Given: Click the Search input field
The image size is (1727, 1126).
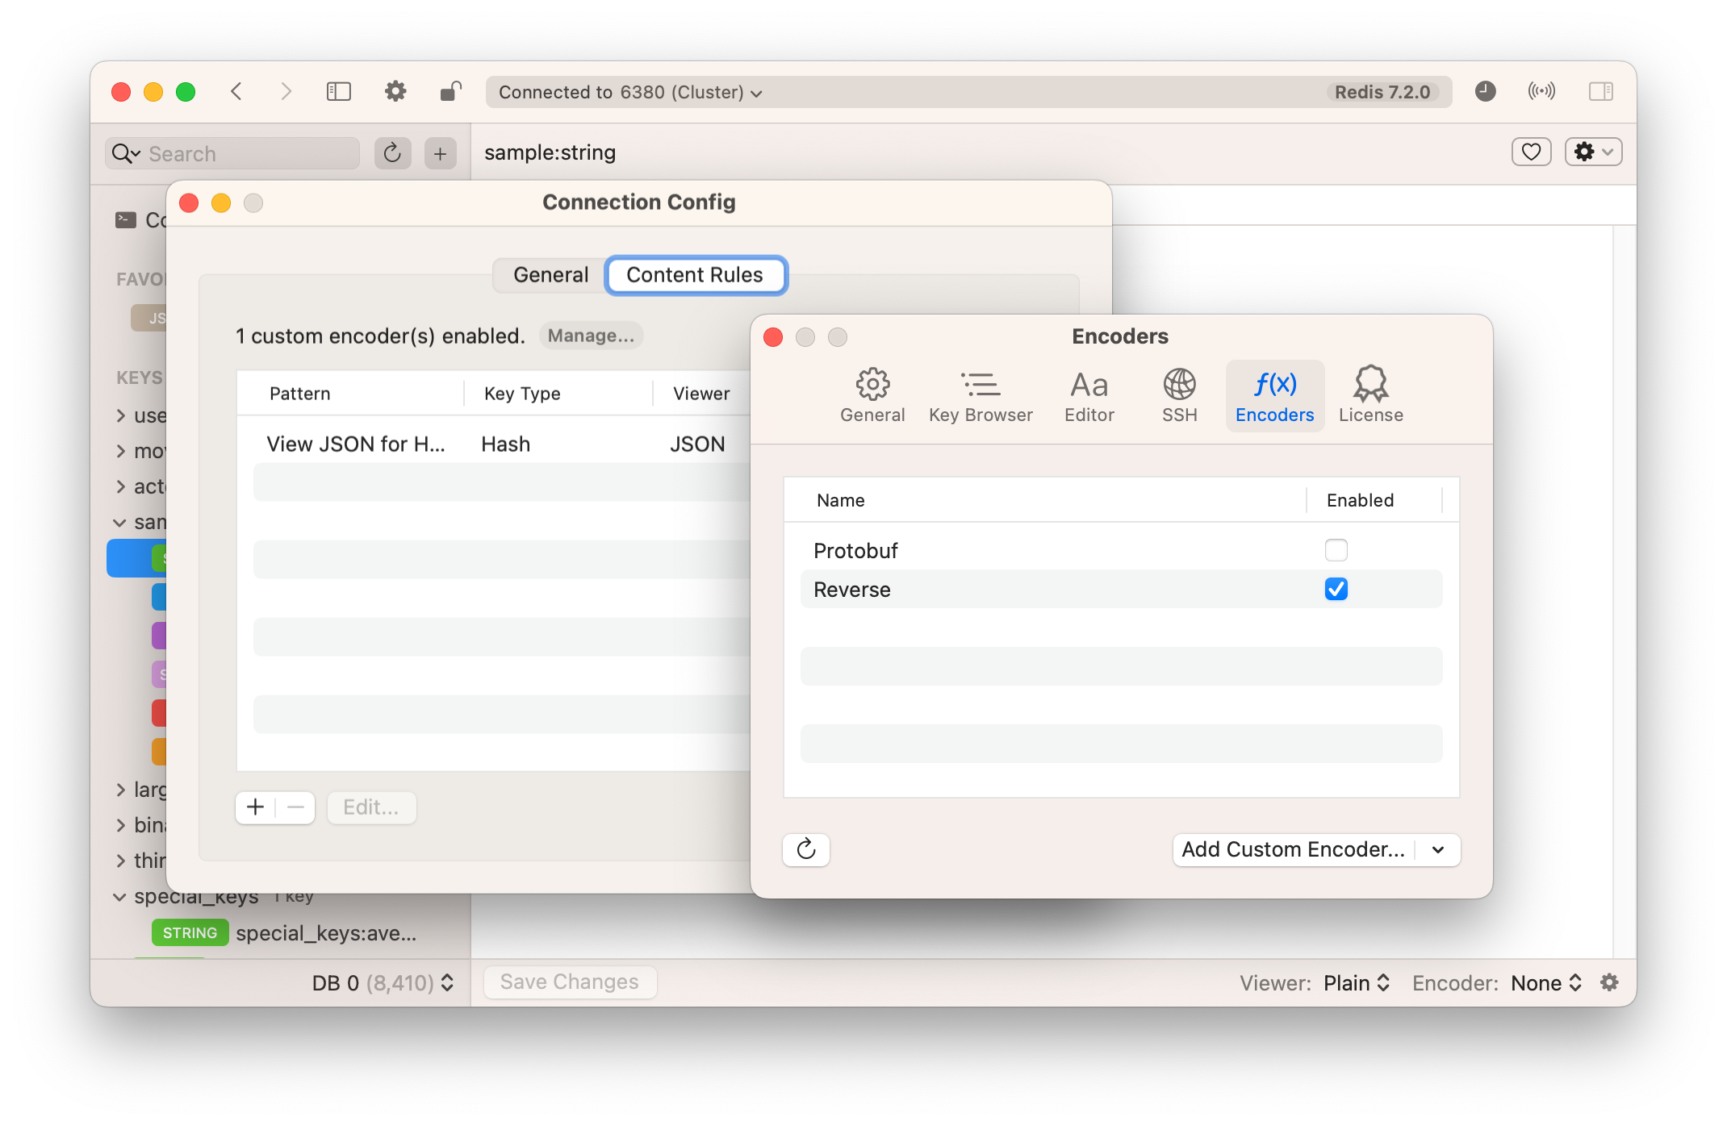Looking at the screenshot, I should click(232, 153).
